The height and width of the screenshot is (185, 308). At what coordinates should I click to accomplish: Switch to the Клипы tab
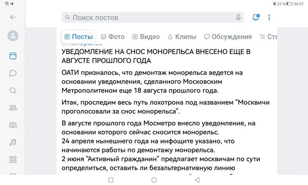182,37
